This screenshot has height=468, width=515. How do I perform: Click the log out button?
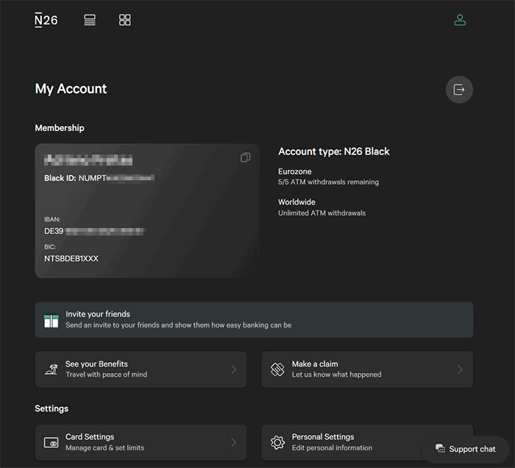(459, 90)
